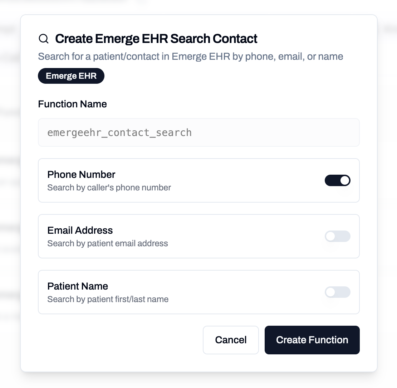Select the emergeehr_contact_search placeholder text
This screenshot has width=397, height=388.
pyautogui.click(x=119, y=132)
